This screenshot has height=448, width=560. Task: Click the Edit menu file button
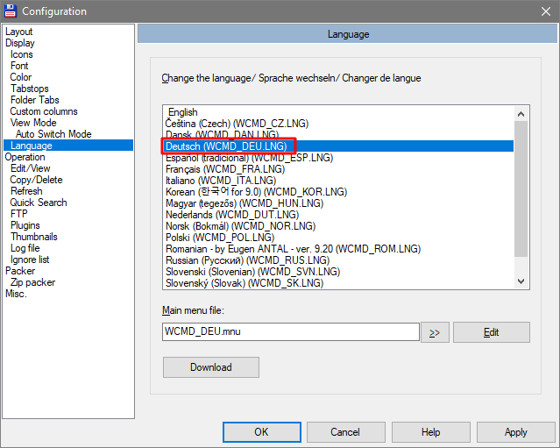pyautogui.click(x=492, y=332)
